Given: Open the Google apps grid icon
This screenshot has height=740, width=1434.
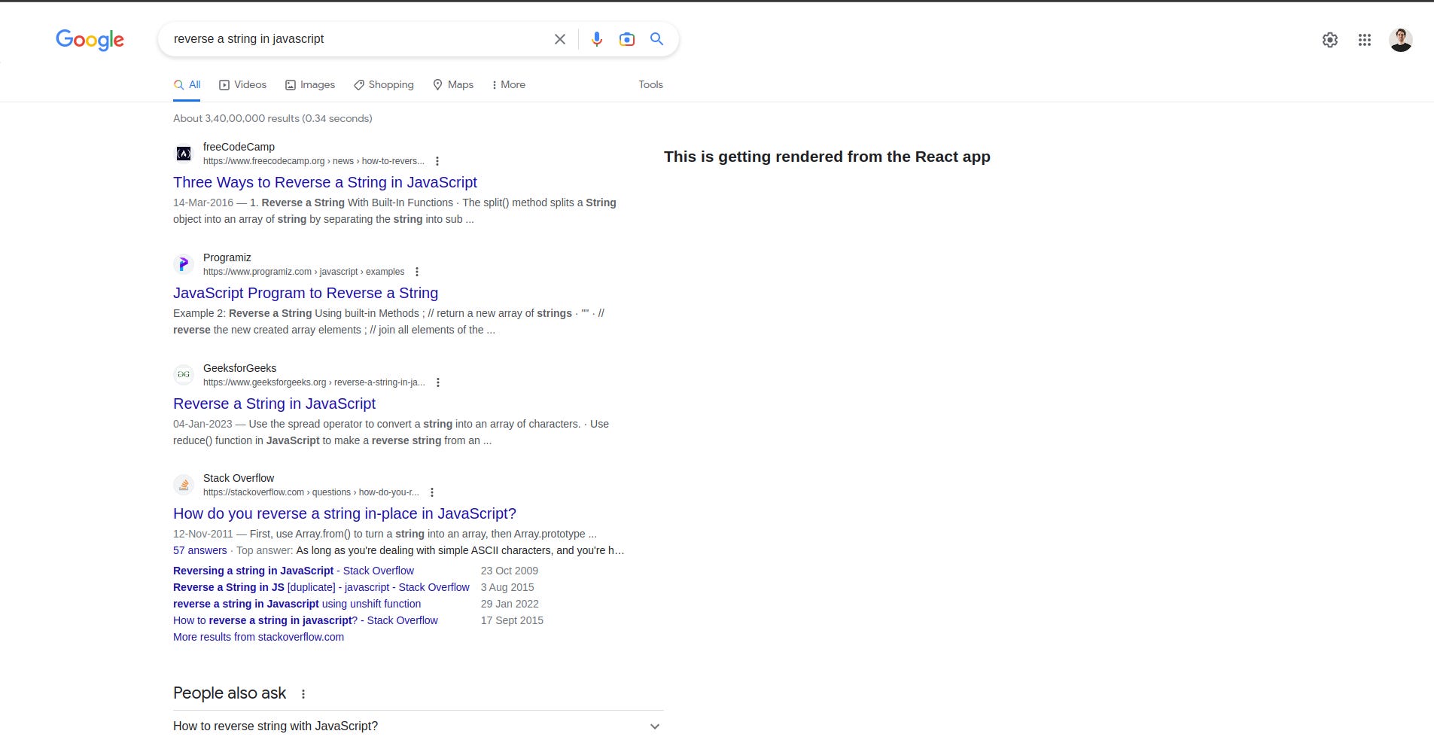Looking at the screenshot, I should 1365,40.
